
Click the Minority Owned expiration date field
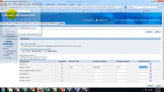[143, 67]
